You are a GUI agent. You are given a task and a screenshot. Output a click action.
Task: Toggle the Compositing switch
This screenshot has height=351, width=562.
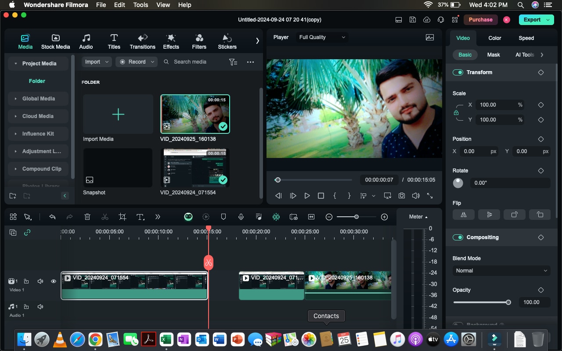[458, 237]
